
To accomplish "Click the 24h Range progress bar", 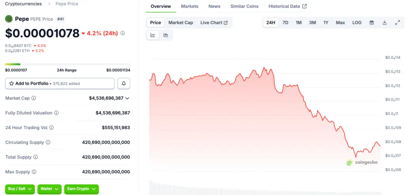I will pyautogui.click(x=68, y=64).
